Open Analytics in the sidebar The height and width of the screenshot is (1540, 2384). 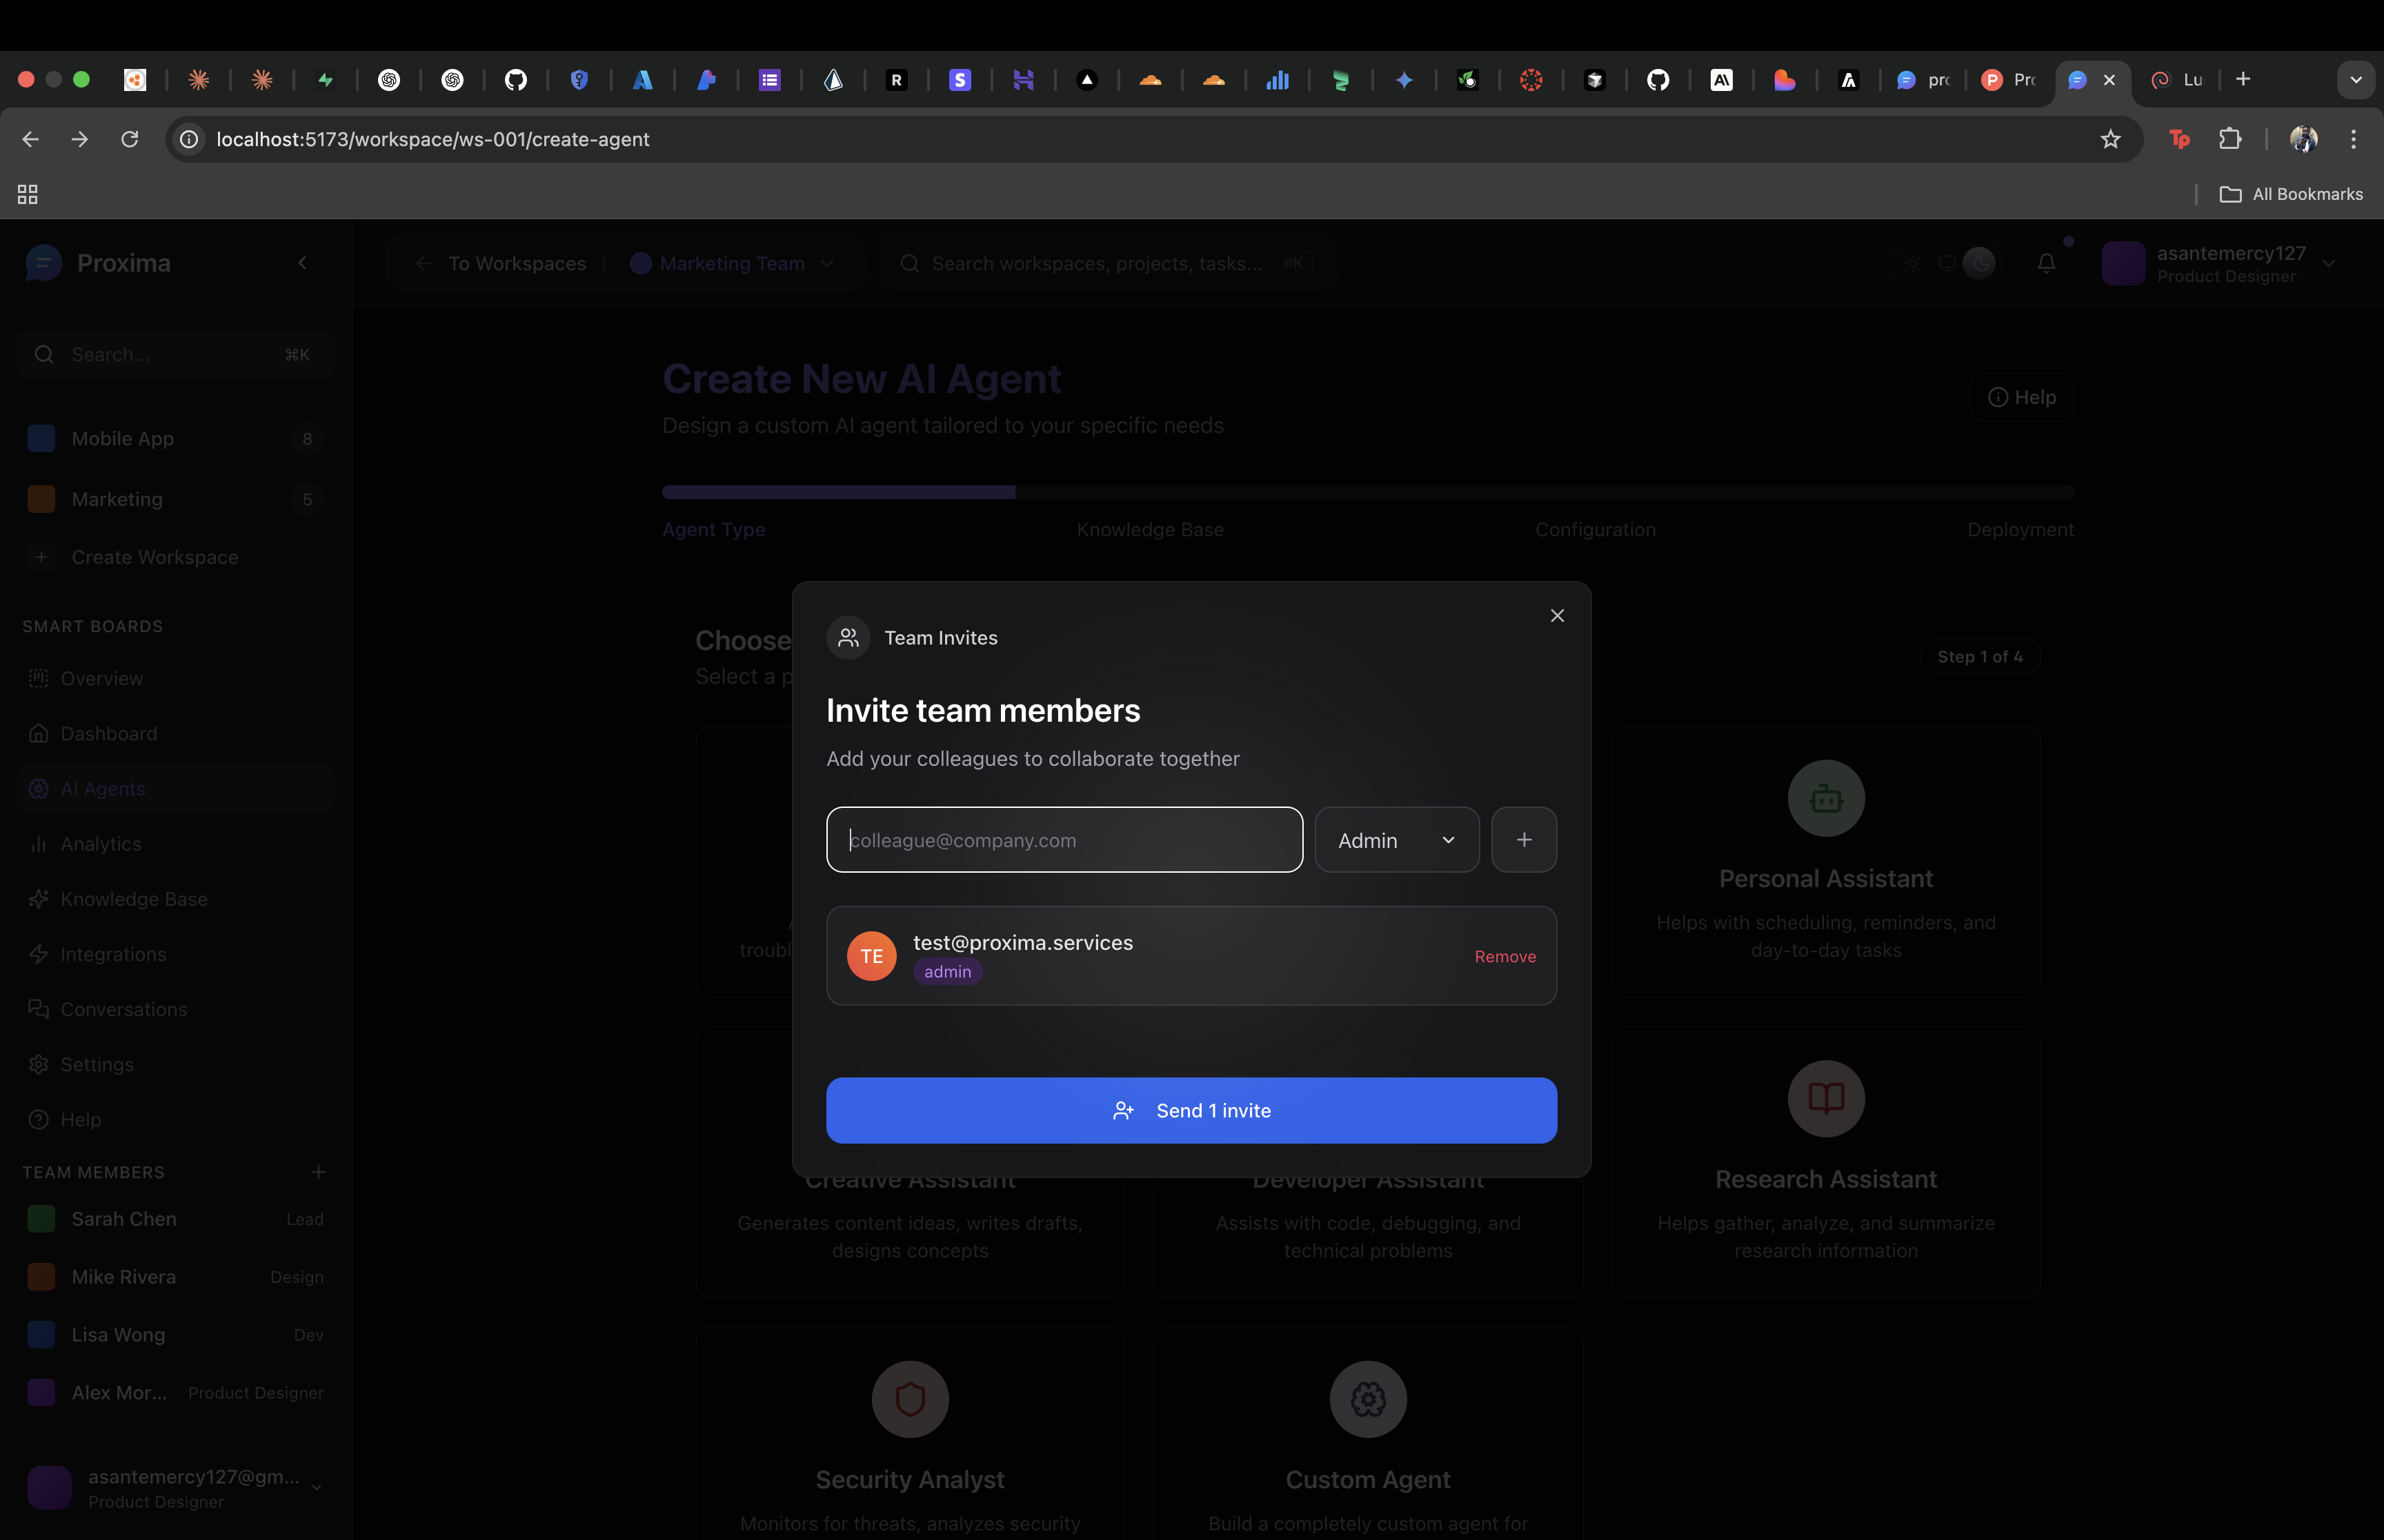coord(100,844)
